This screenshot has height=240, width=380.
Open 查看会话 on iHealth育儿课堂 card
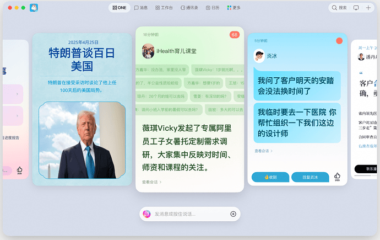151,182
